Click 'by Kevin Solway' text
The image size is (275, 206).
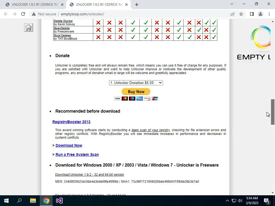(x=64, y=24)
